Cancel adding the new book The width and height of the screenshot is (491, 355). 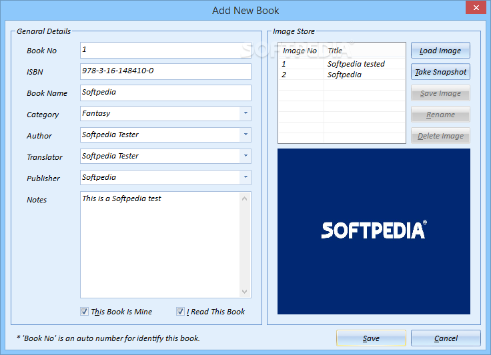pyautogui.click(x=446, y=338)
